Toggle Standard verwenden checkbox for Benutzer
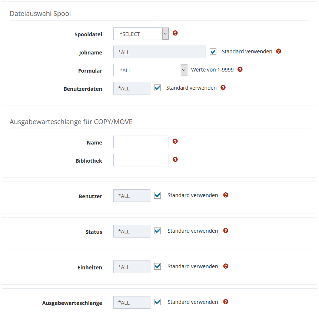Screen dimensions: 319x322 (157, 195)
